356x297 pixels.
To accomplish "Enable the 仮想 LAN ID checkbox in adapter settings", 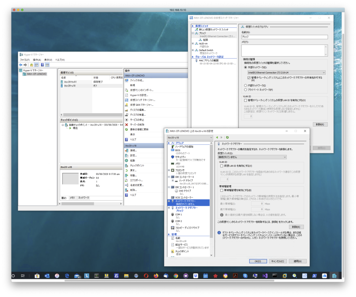I will [222, 166].
